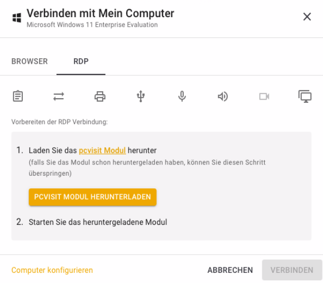The image size is (323, 283).
Task: Toggle USB device redirection icon
Action: point(141,96)
